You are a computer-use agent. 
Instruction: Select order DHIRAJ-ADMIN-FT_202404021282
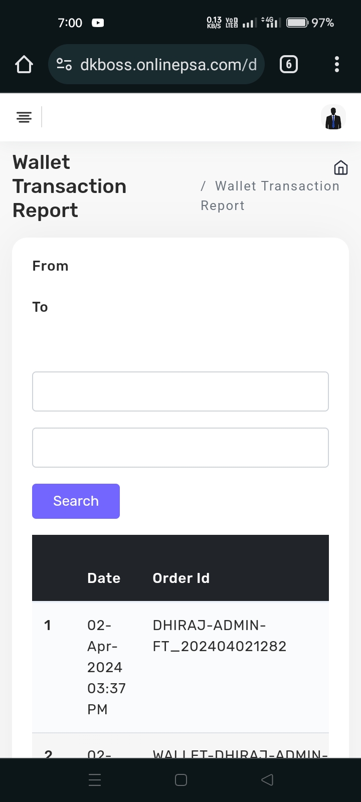pyautogui.click(x=219, y=636)
